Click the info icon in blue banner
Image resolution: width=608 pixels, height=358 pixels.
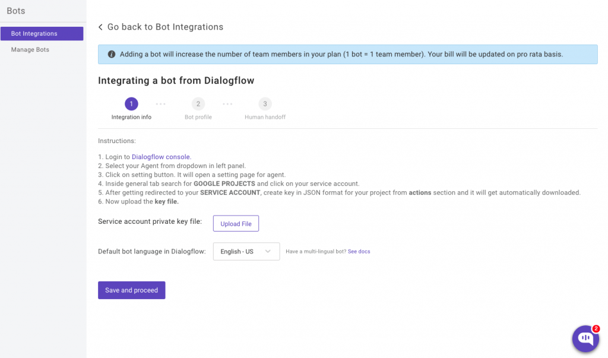coord(111,54)
